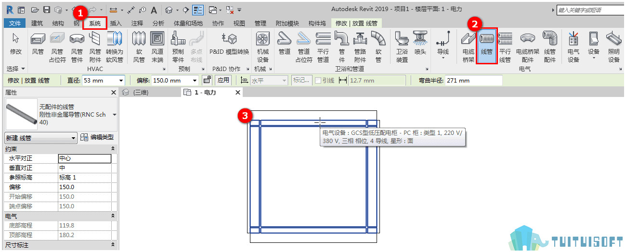Click the 弯曲半径 bend radius field
Image resolution: width=626 pixels, height=252 pixels.
473,81
